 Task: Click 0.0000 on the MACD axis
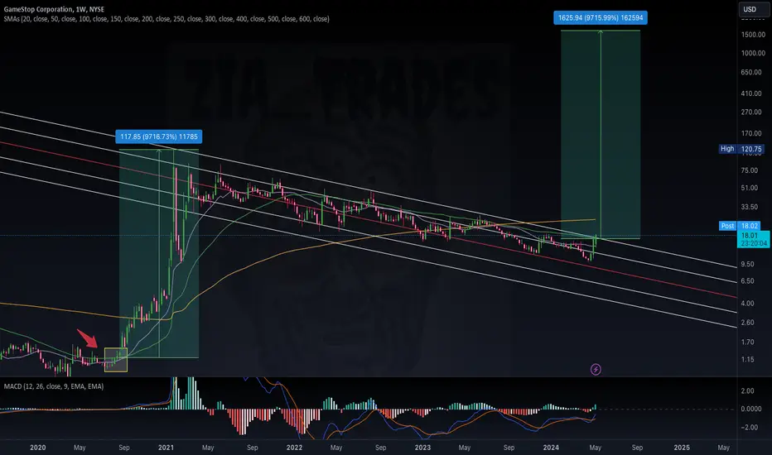click(x=751, y=409)
